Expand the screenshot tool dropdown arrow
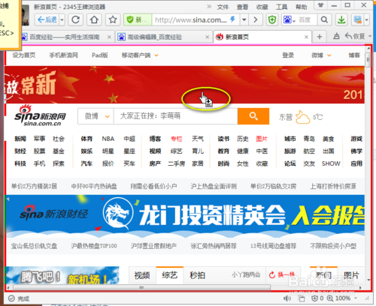 point(367,19)
